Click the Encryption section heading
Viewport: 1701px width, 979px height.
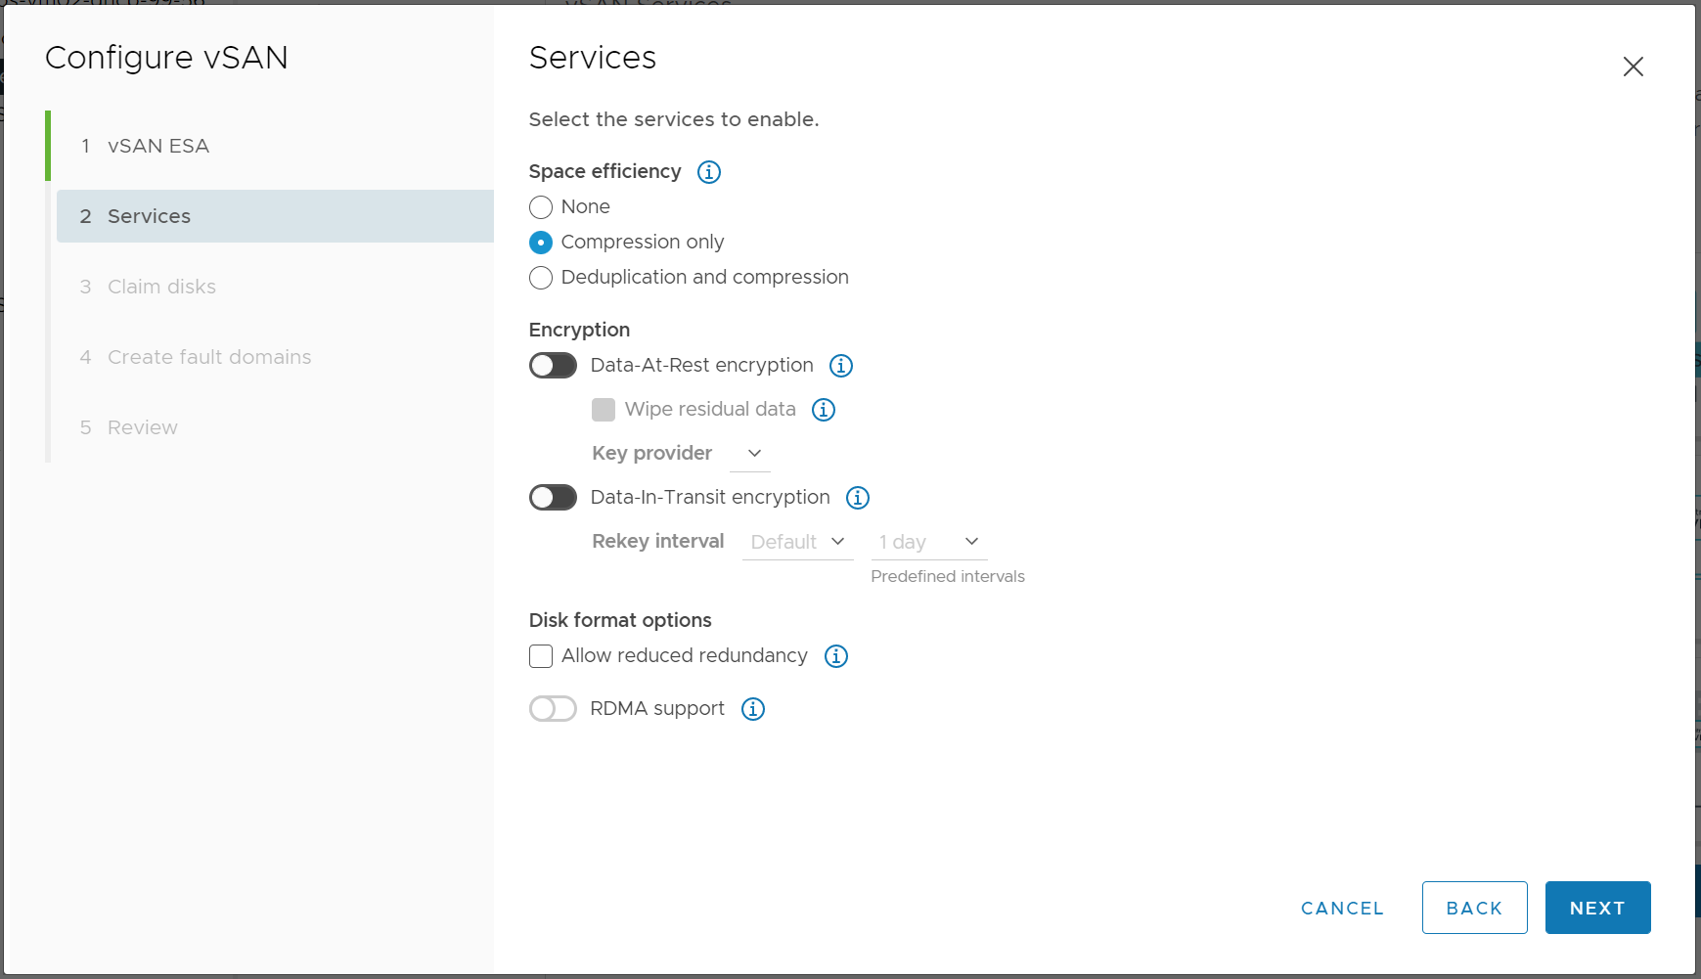click(579, 331)
